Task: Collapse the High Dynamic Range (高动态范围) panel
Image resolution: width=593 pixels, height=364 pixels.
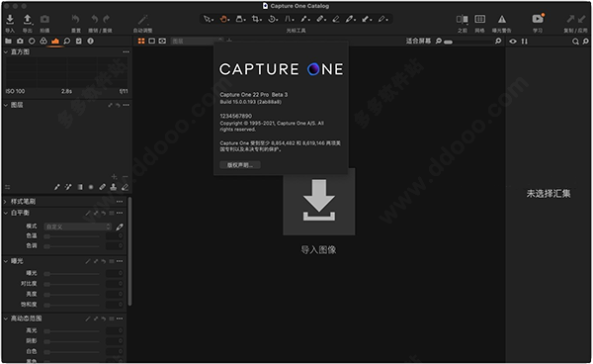Action: tap(6, 318)
